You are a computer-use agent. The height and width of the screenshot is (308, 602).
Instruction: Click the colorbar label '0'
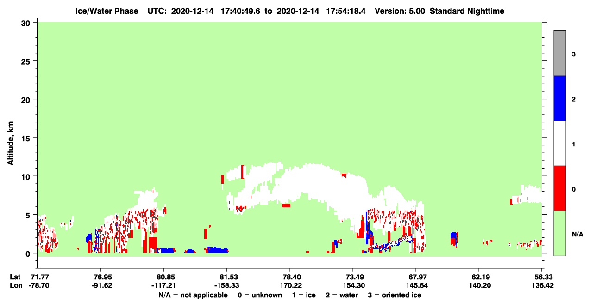pyautogui.click(x=573, y=189)
